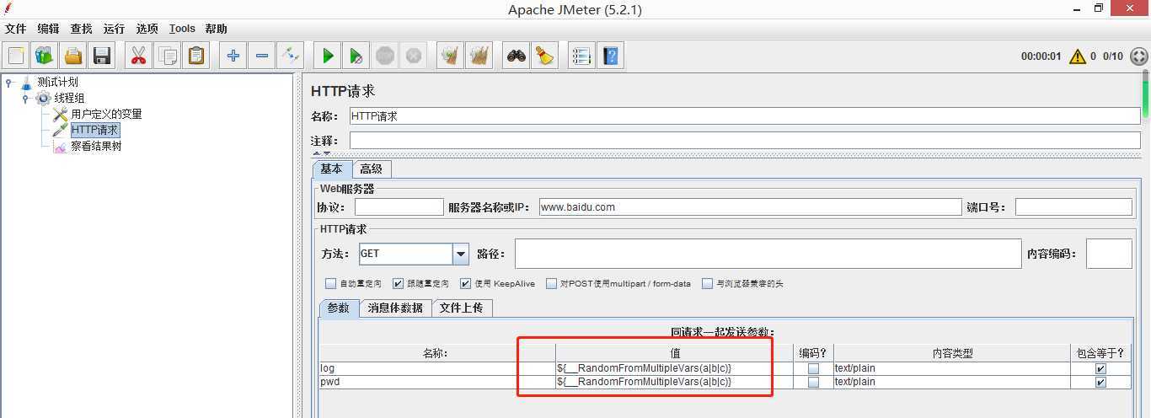Toggle multipart / form-data checkbox
The width and height of the screenshot is (1151, 418).
pos(551,284)
